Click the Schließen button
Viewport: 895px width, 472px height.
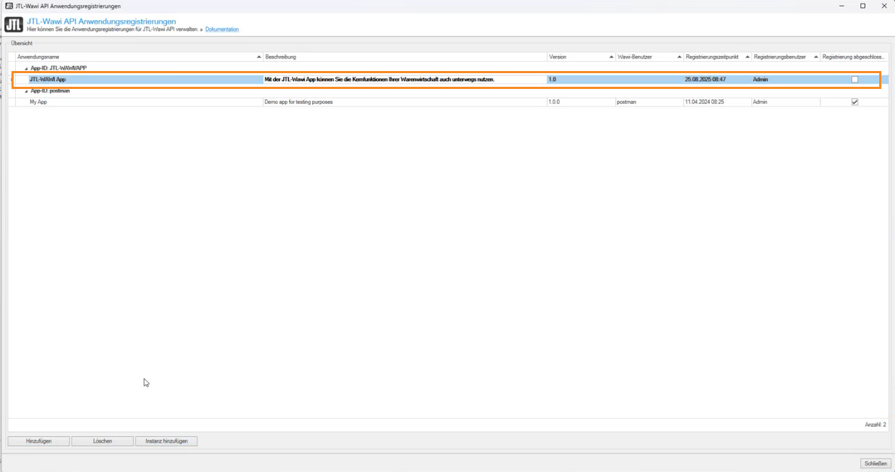coord(875,463)
